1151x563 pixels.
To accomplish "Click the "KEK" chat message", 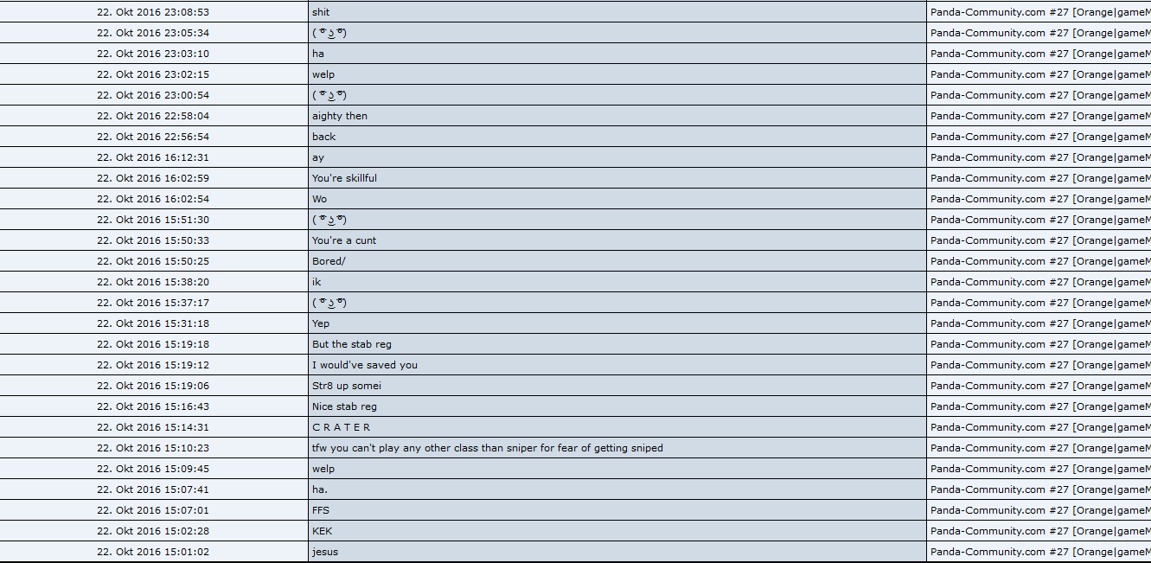I will coord(322,531).
